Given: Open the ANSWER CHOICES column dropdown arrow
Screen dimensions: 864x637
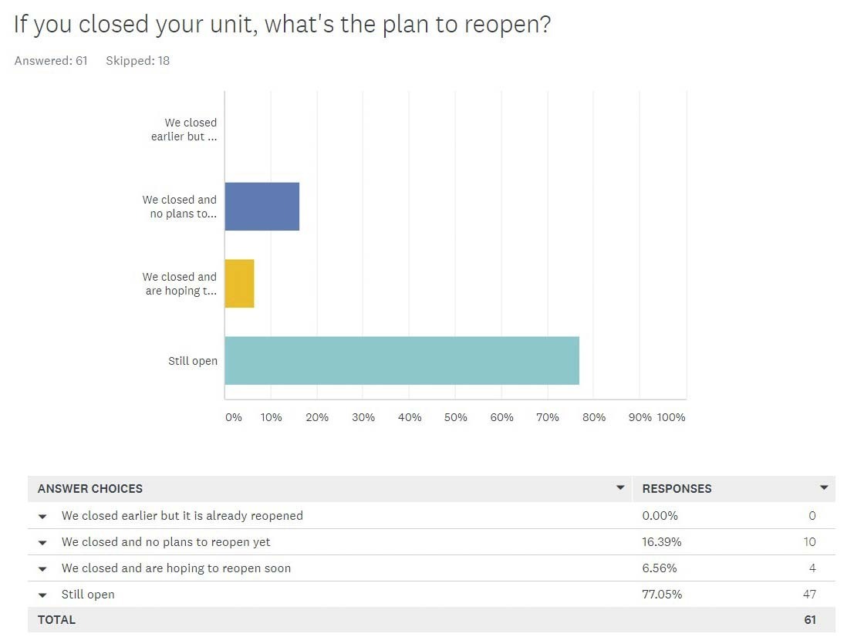Looking at the screenshot, I should click(620, 487).
